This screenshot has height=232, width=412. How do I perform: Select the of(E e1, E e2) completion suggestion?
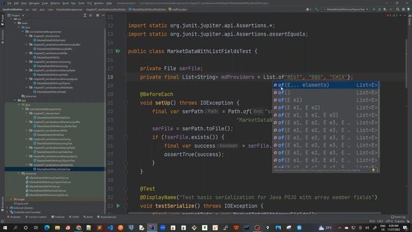325,108
